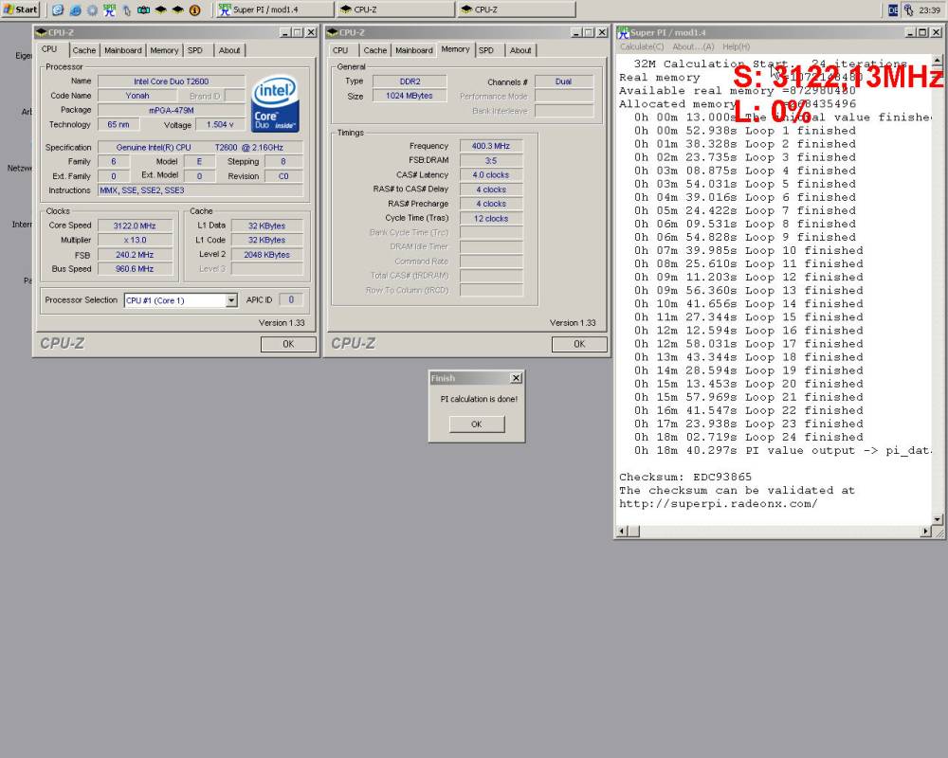The height and width of the screenshot is (758, 948).
Task: Click Super PI vertical scrollbar up arrow
Action: tap(938, 61)
